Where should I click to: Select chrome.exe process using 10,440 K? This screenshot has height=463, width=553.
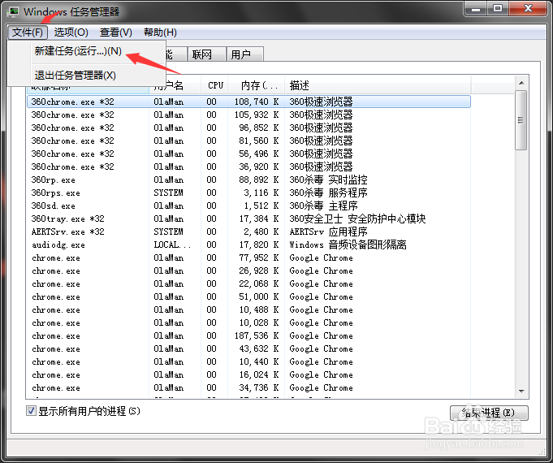click(x=248, y=361)
